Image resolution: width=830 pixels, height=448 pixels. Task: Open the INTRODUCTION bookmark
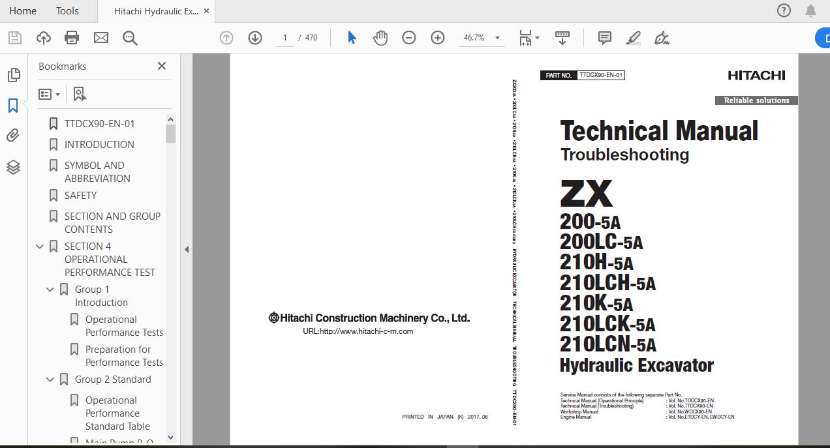99,144
